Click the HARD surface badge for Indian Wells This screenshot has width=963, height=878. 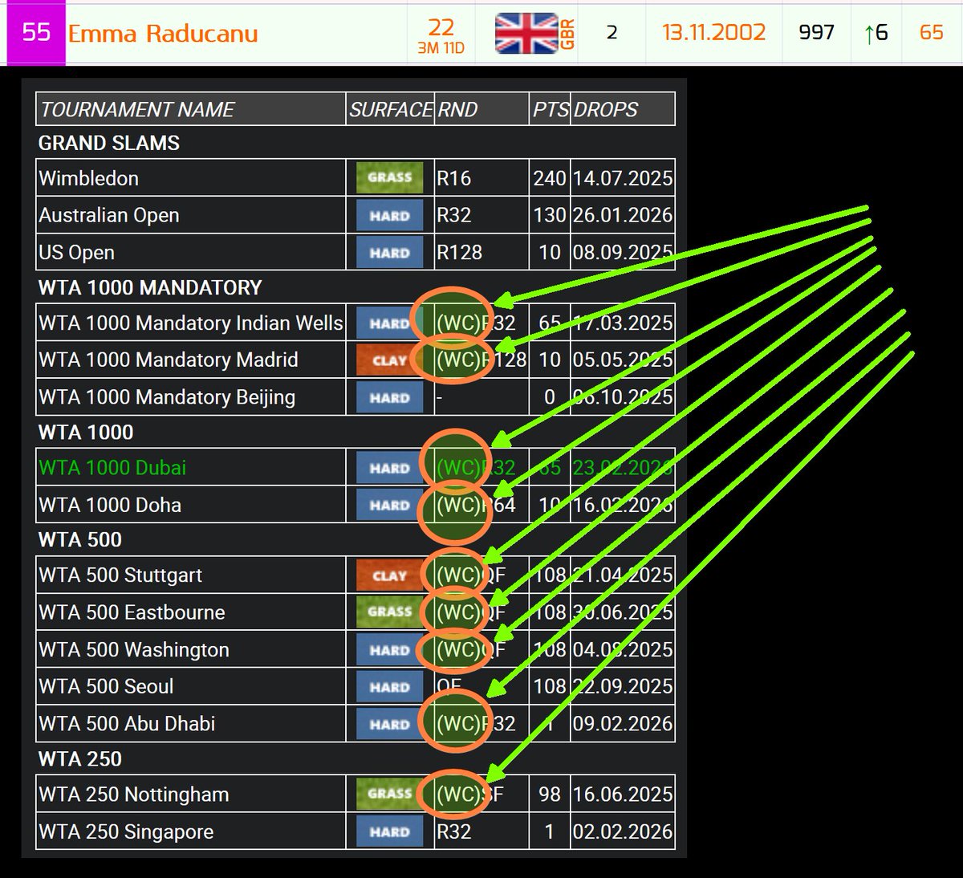(x=389, y=323)
